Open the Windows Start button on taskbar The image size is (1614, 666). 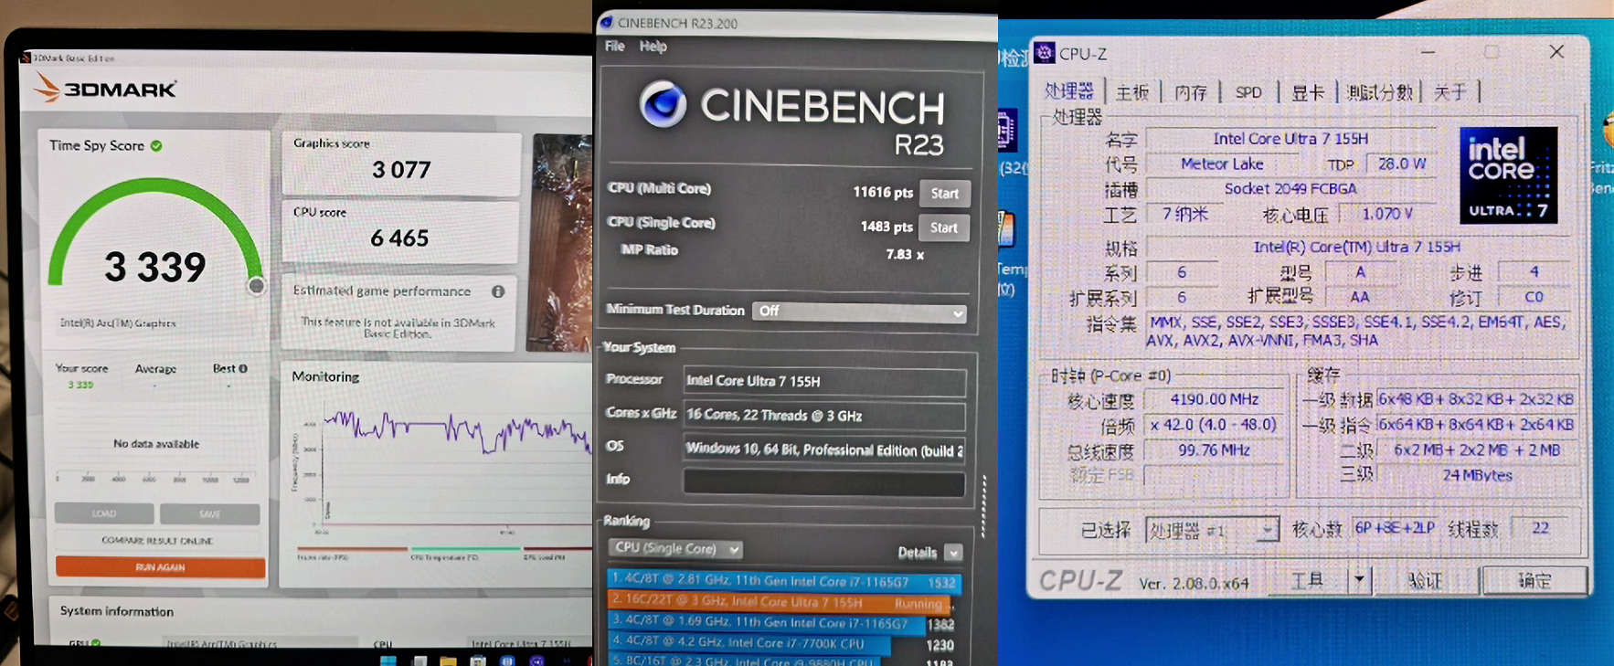click(x=388, y=661)
